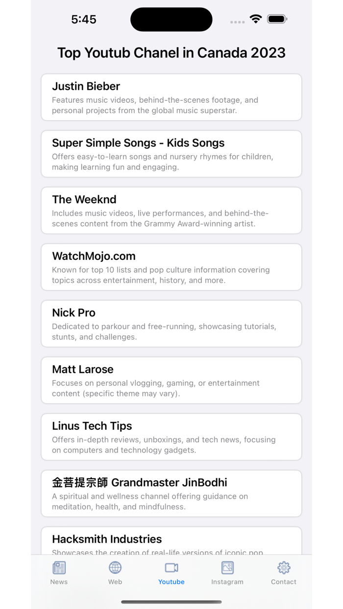Image resolution: width=343 pixels, height=609 pixels.
Task: Tap the Contact gear icon
Action: tap(283, 567)
